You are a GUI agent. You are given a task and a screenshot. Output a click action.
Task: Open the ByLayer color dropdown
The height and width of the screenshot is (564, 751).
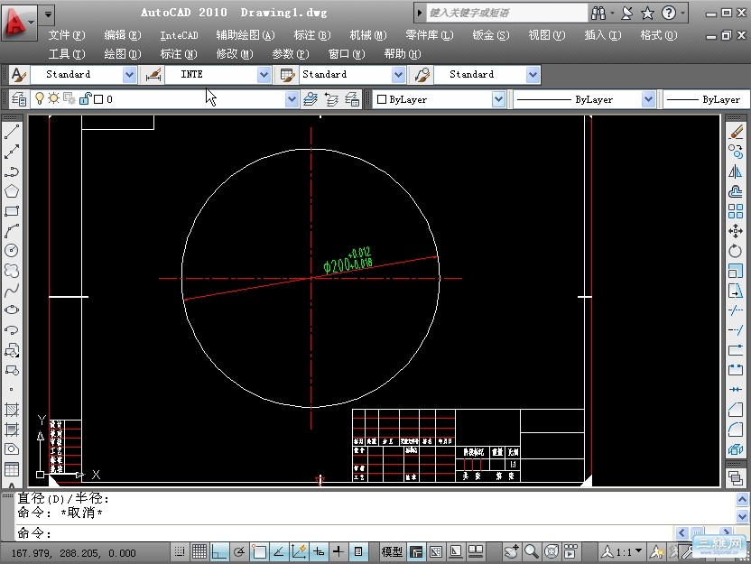pos(498,99)
